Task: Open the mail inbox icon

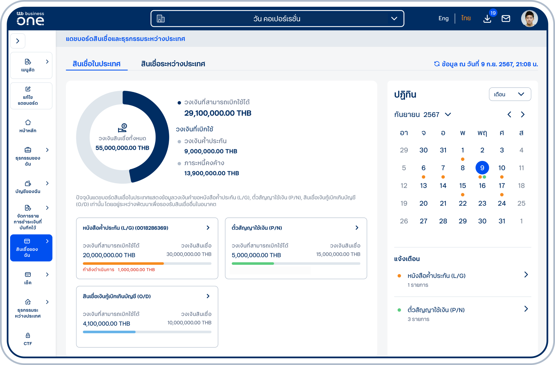Action: (x=506, y=19)
